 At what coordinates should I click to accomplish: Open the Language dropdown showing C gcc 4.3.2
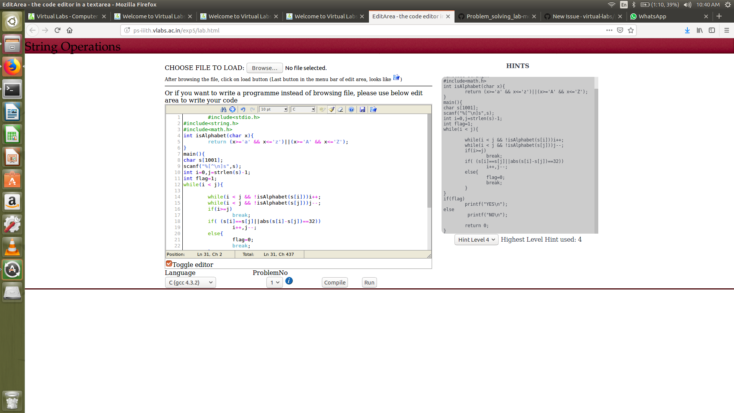190,282
